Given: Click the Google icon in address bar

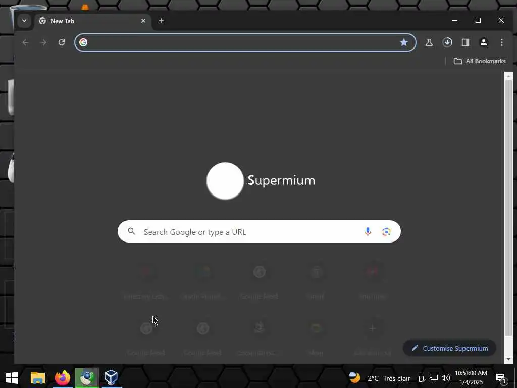Looking at the screenshot, I should tap(83, 42).
